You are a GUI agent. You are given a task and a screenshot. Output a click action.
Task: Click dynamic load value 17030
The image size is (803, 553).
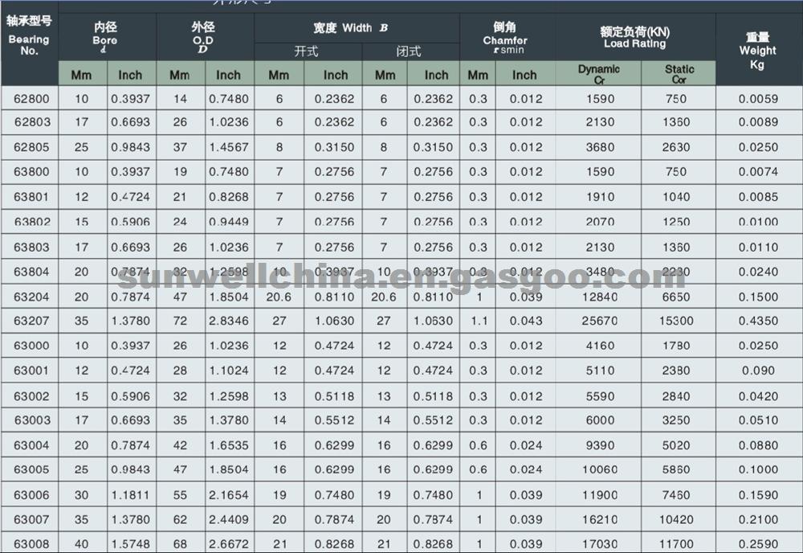[x=599, y=544]
